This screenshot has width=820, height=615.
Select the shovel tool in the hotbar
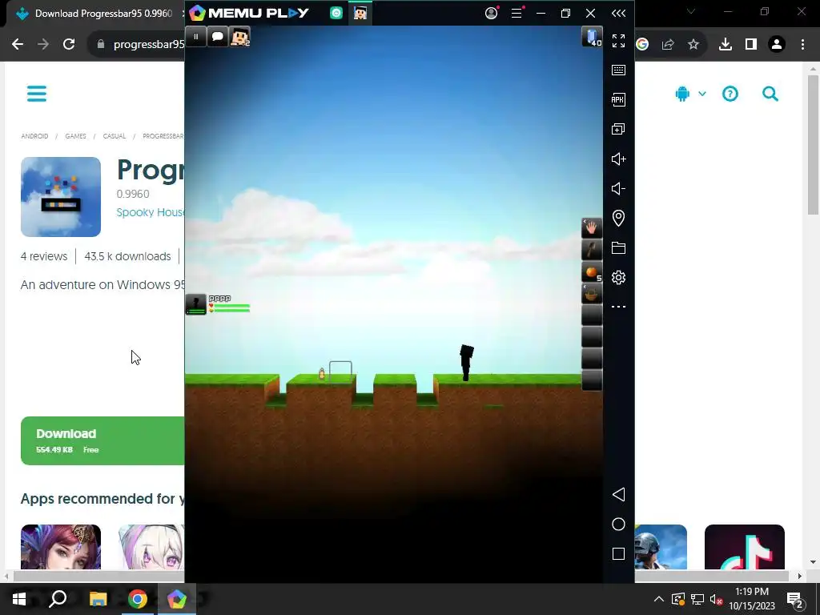[x=592, y=250]
